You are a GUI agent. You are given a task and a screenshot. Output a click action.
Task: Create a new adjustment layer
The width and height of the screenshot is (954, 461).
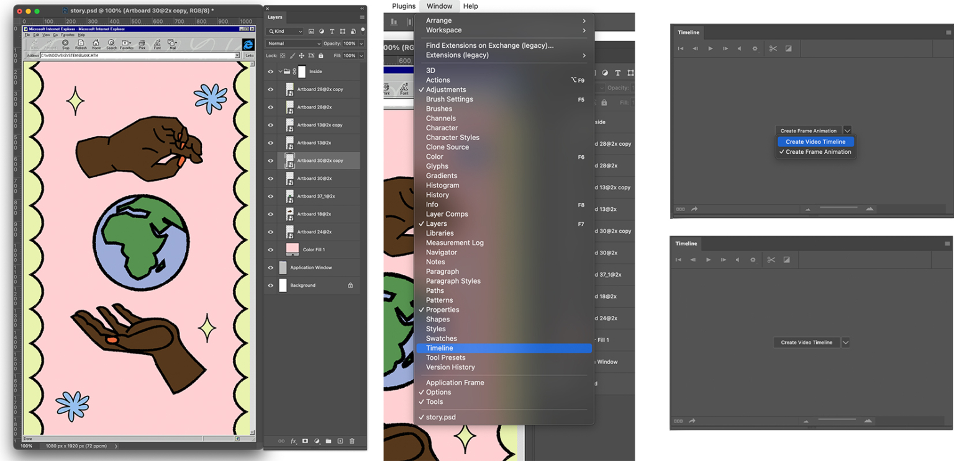click(317, 441)
